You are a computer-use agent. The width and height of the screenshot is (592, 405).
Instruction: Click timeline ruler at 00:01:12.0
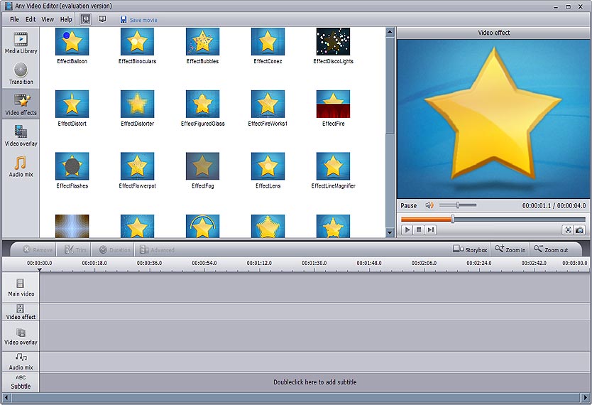(x=259, y=263)
